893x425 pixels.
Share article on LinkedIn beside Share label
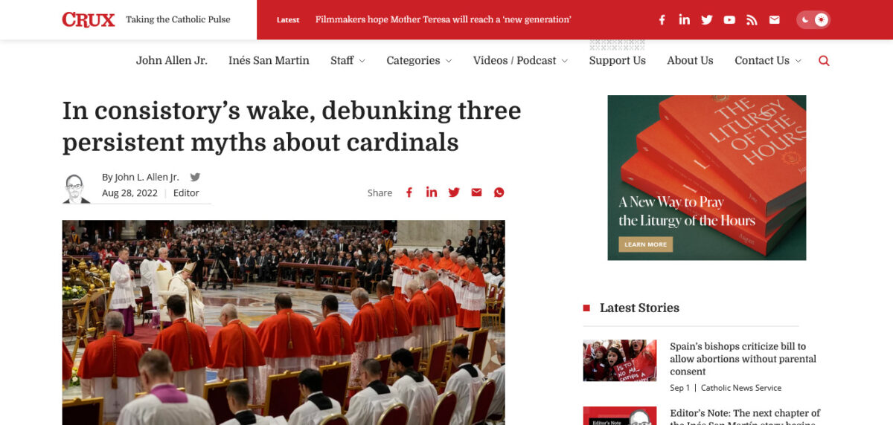[432, 192]
